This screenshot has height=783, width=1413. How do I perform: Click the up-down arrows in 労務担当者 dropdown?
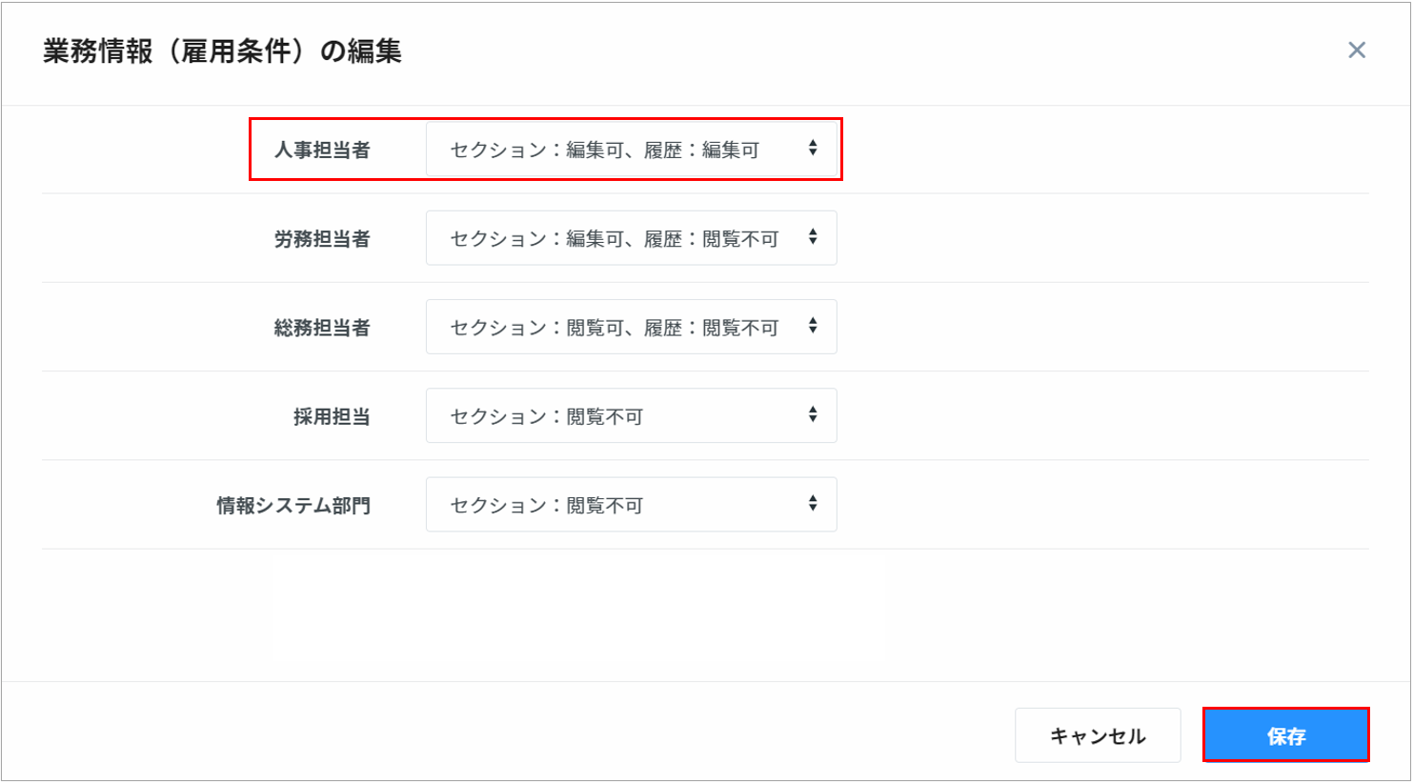pyautogui.click(x=813, y=237)
